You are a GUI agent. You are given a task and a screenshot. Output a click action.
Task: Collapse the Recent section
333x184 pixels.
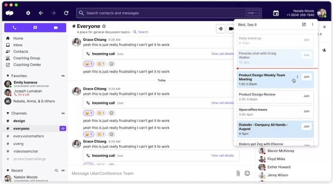point(8,170)
